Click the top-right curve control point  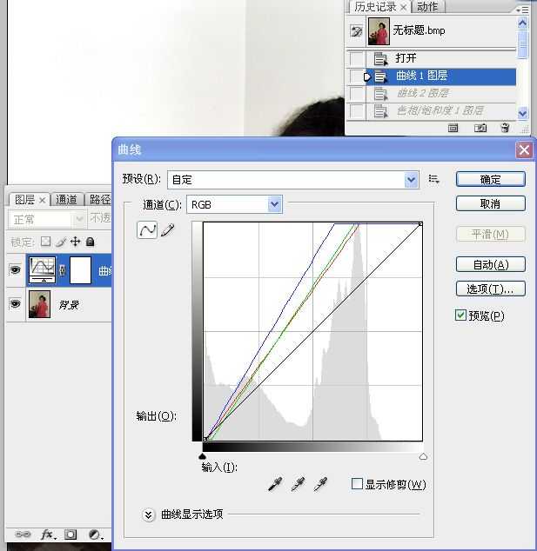tap(420, 224)
